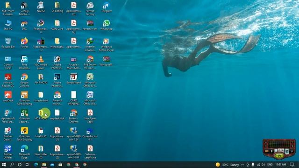299x168 pixels.
Task: Open the Saberun certificate PDF
Action: (x=90, y=152)
